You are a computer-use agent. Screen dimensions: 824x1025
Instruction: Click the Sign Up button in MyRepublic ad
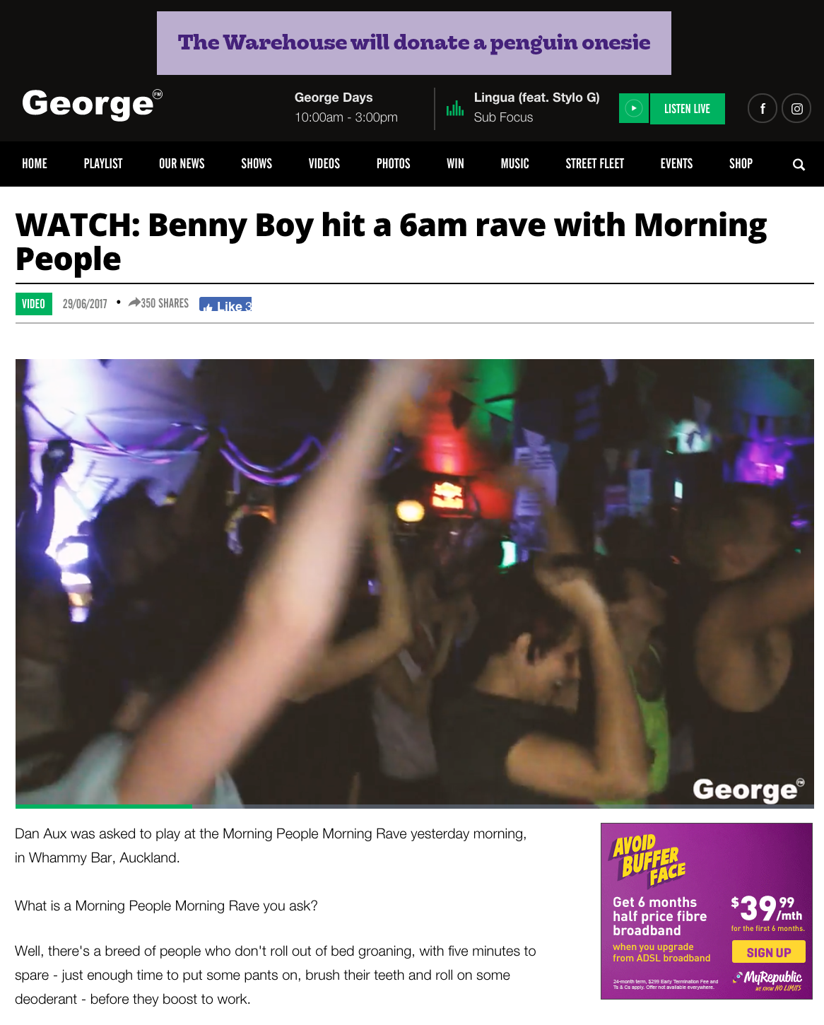point(769,952)
